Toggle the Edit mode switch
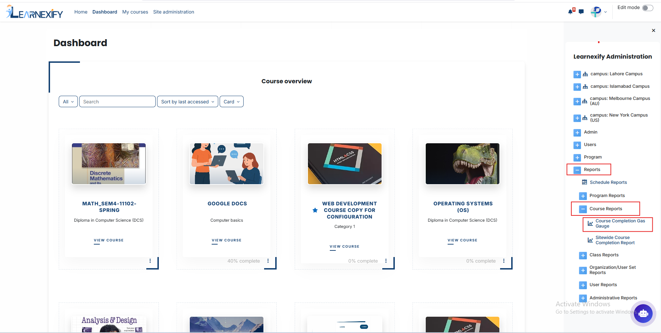 pyautogui.click(x=648, y=8)
